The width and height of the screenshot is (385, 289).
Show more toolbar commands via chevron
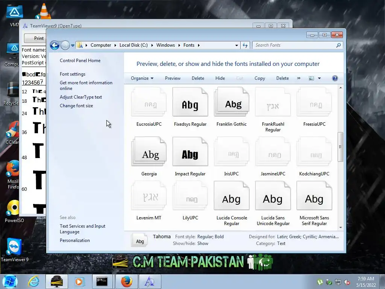pyautogui.click(x=299, y=78)
